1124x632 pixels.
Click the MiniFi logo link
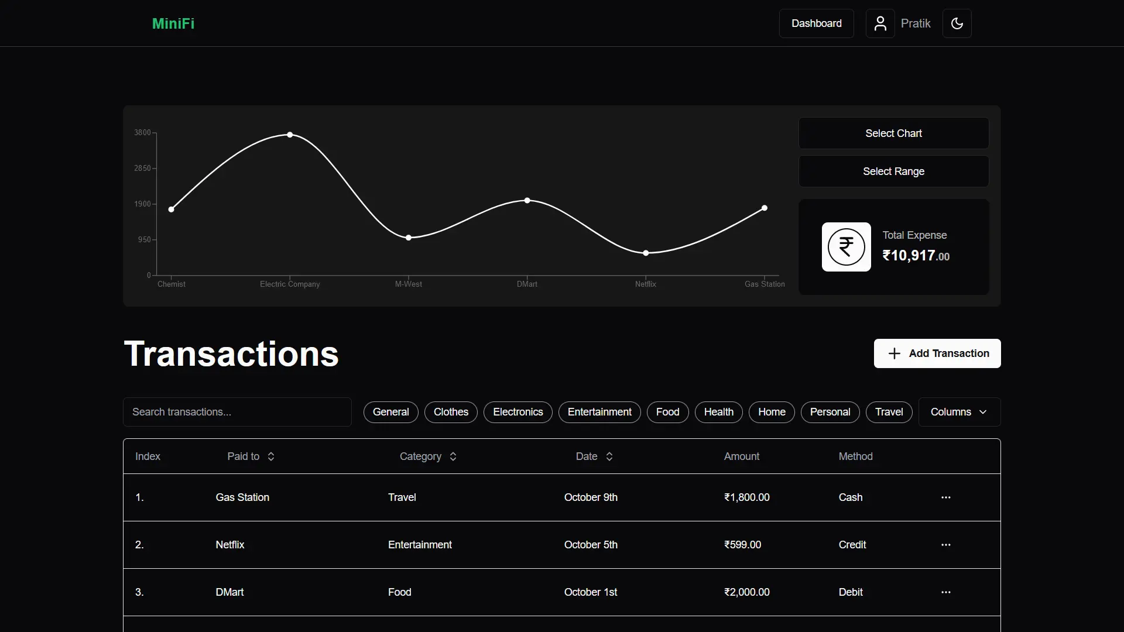click(x=173, y=23)
